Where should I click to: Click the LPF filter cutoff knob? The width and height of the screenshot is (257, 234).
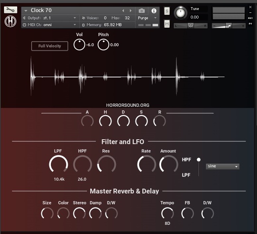pyautogui.click(x=59, y=165)
